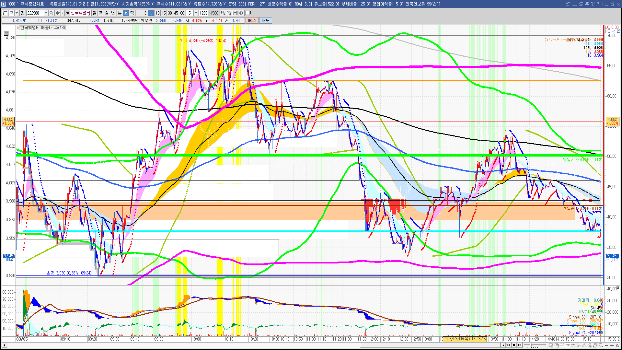This screenshot has height=350, width=622.
Task: Switch to the 분 (minute) chart tab
Action: point(120,13)
